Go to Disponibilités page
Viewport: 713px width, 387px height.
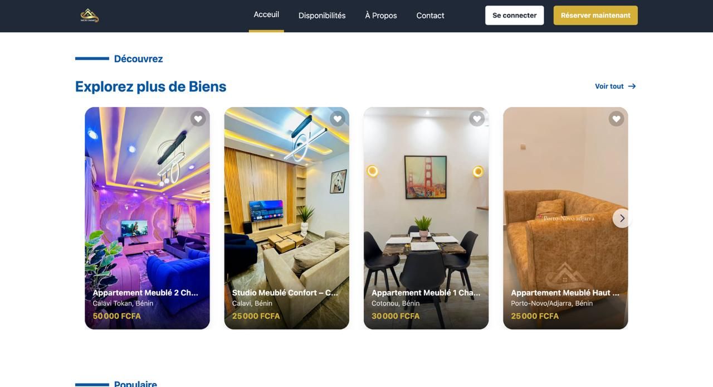point(322,16)
